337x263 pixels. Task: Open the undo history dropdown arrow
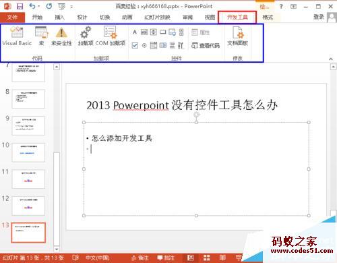point(38,6)
